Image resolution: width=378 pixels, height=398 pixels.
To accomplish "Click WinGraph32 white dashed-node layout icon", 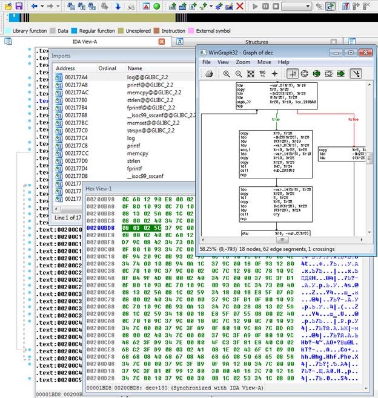I will point(329,74).
